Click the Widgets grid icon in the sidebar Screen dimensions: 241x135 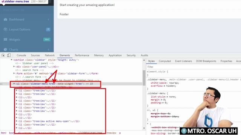(5, 39)
